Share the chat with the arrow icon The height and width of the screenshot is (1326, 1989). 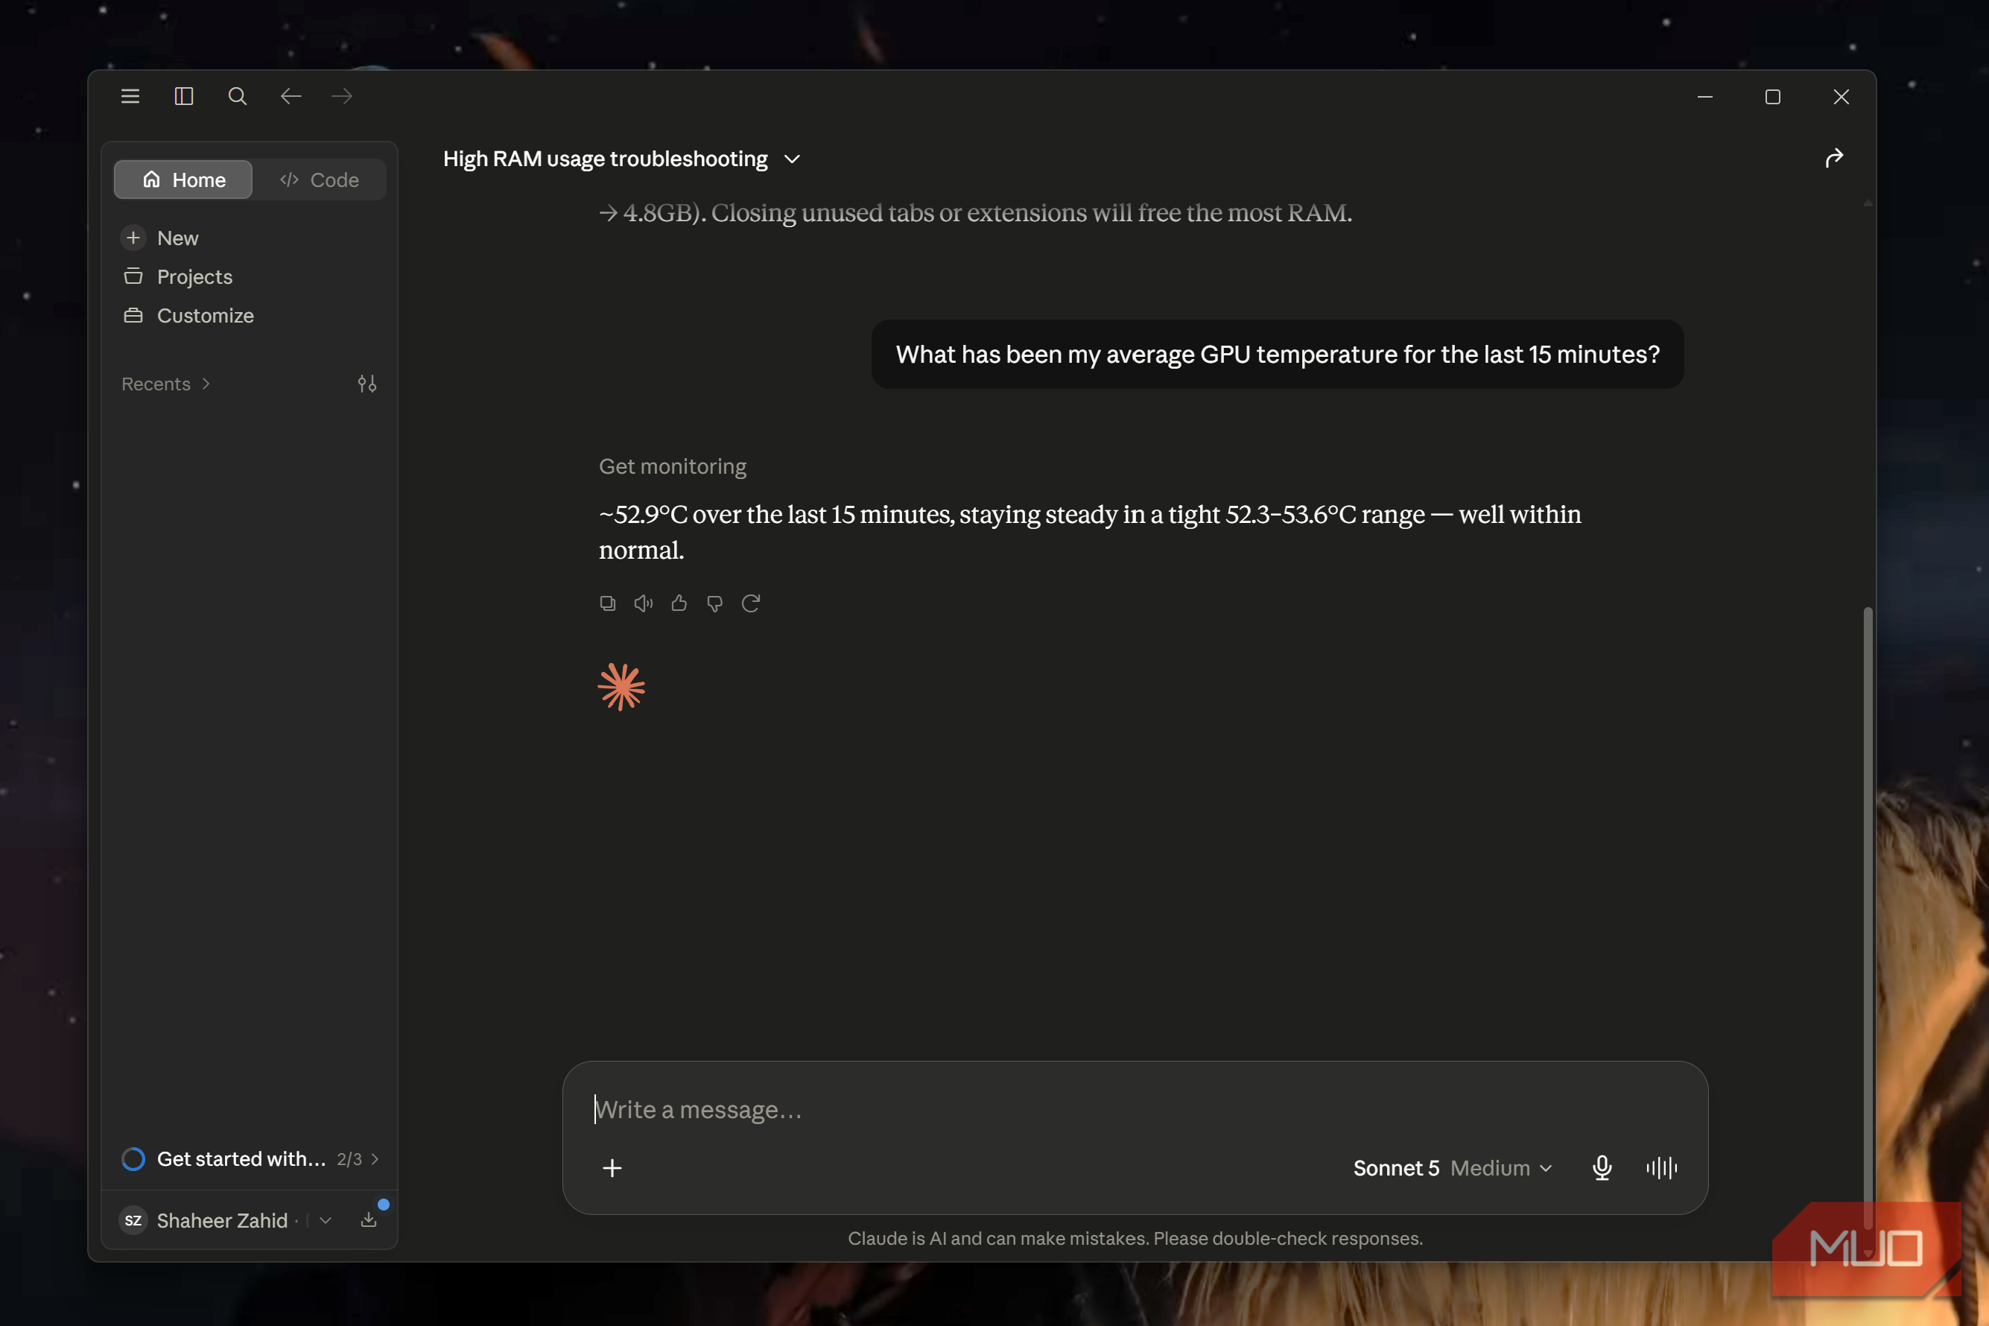pyautogui.click(x=1833, y=158)
